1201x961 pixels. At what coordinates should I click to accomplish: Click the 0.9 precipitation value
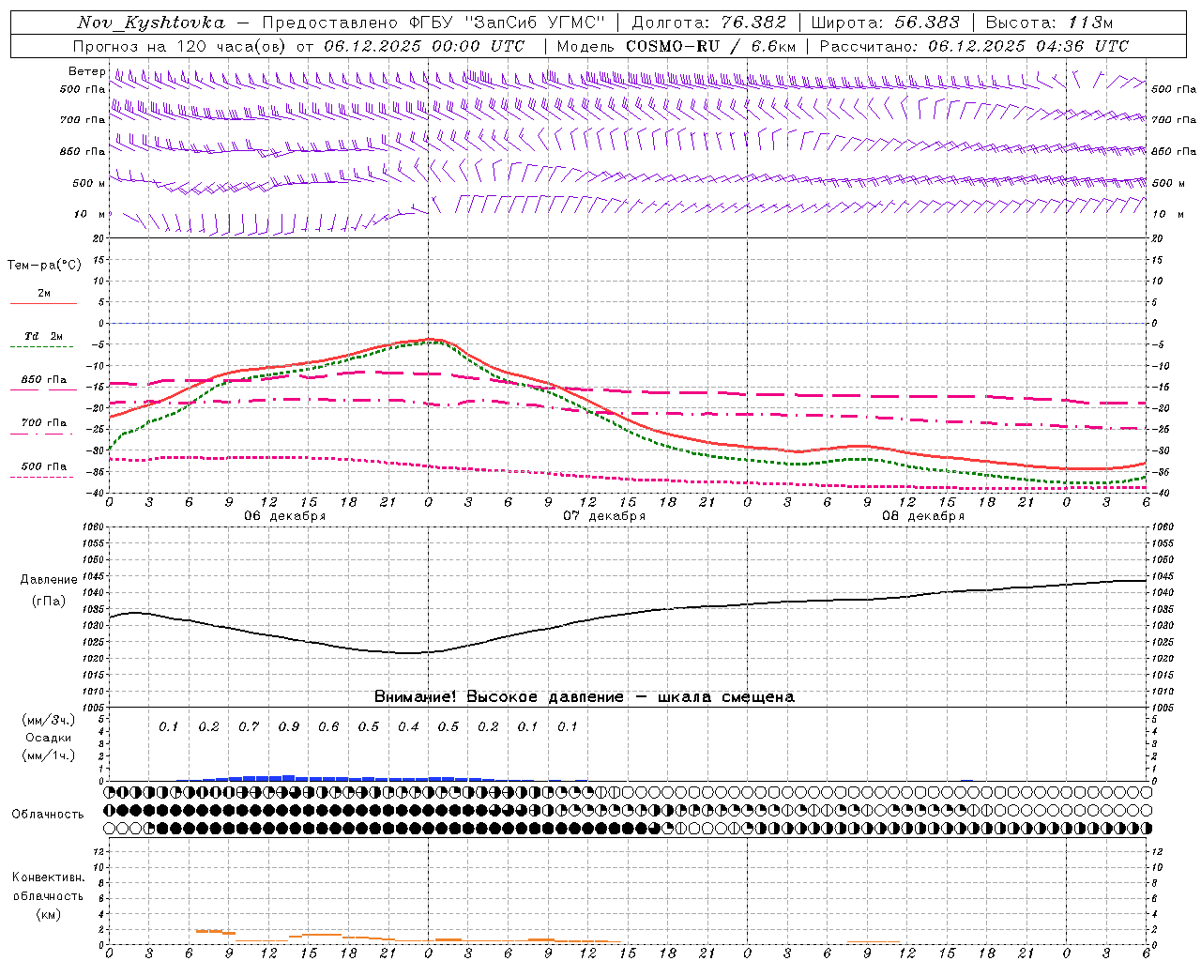[288, 727]
